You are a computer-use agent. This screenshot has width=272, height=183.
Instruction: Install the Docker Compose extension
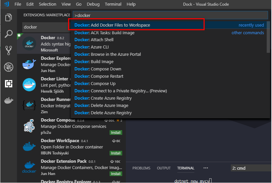click(x=116, y=133)
